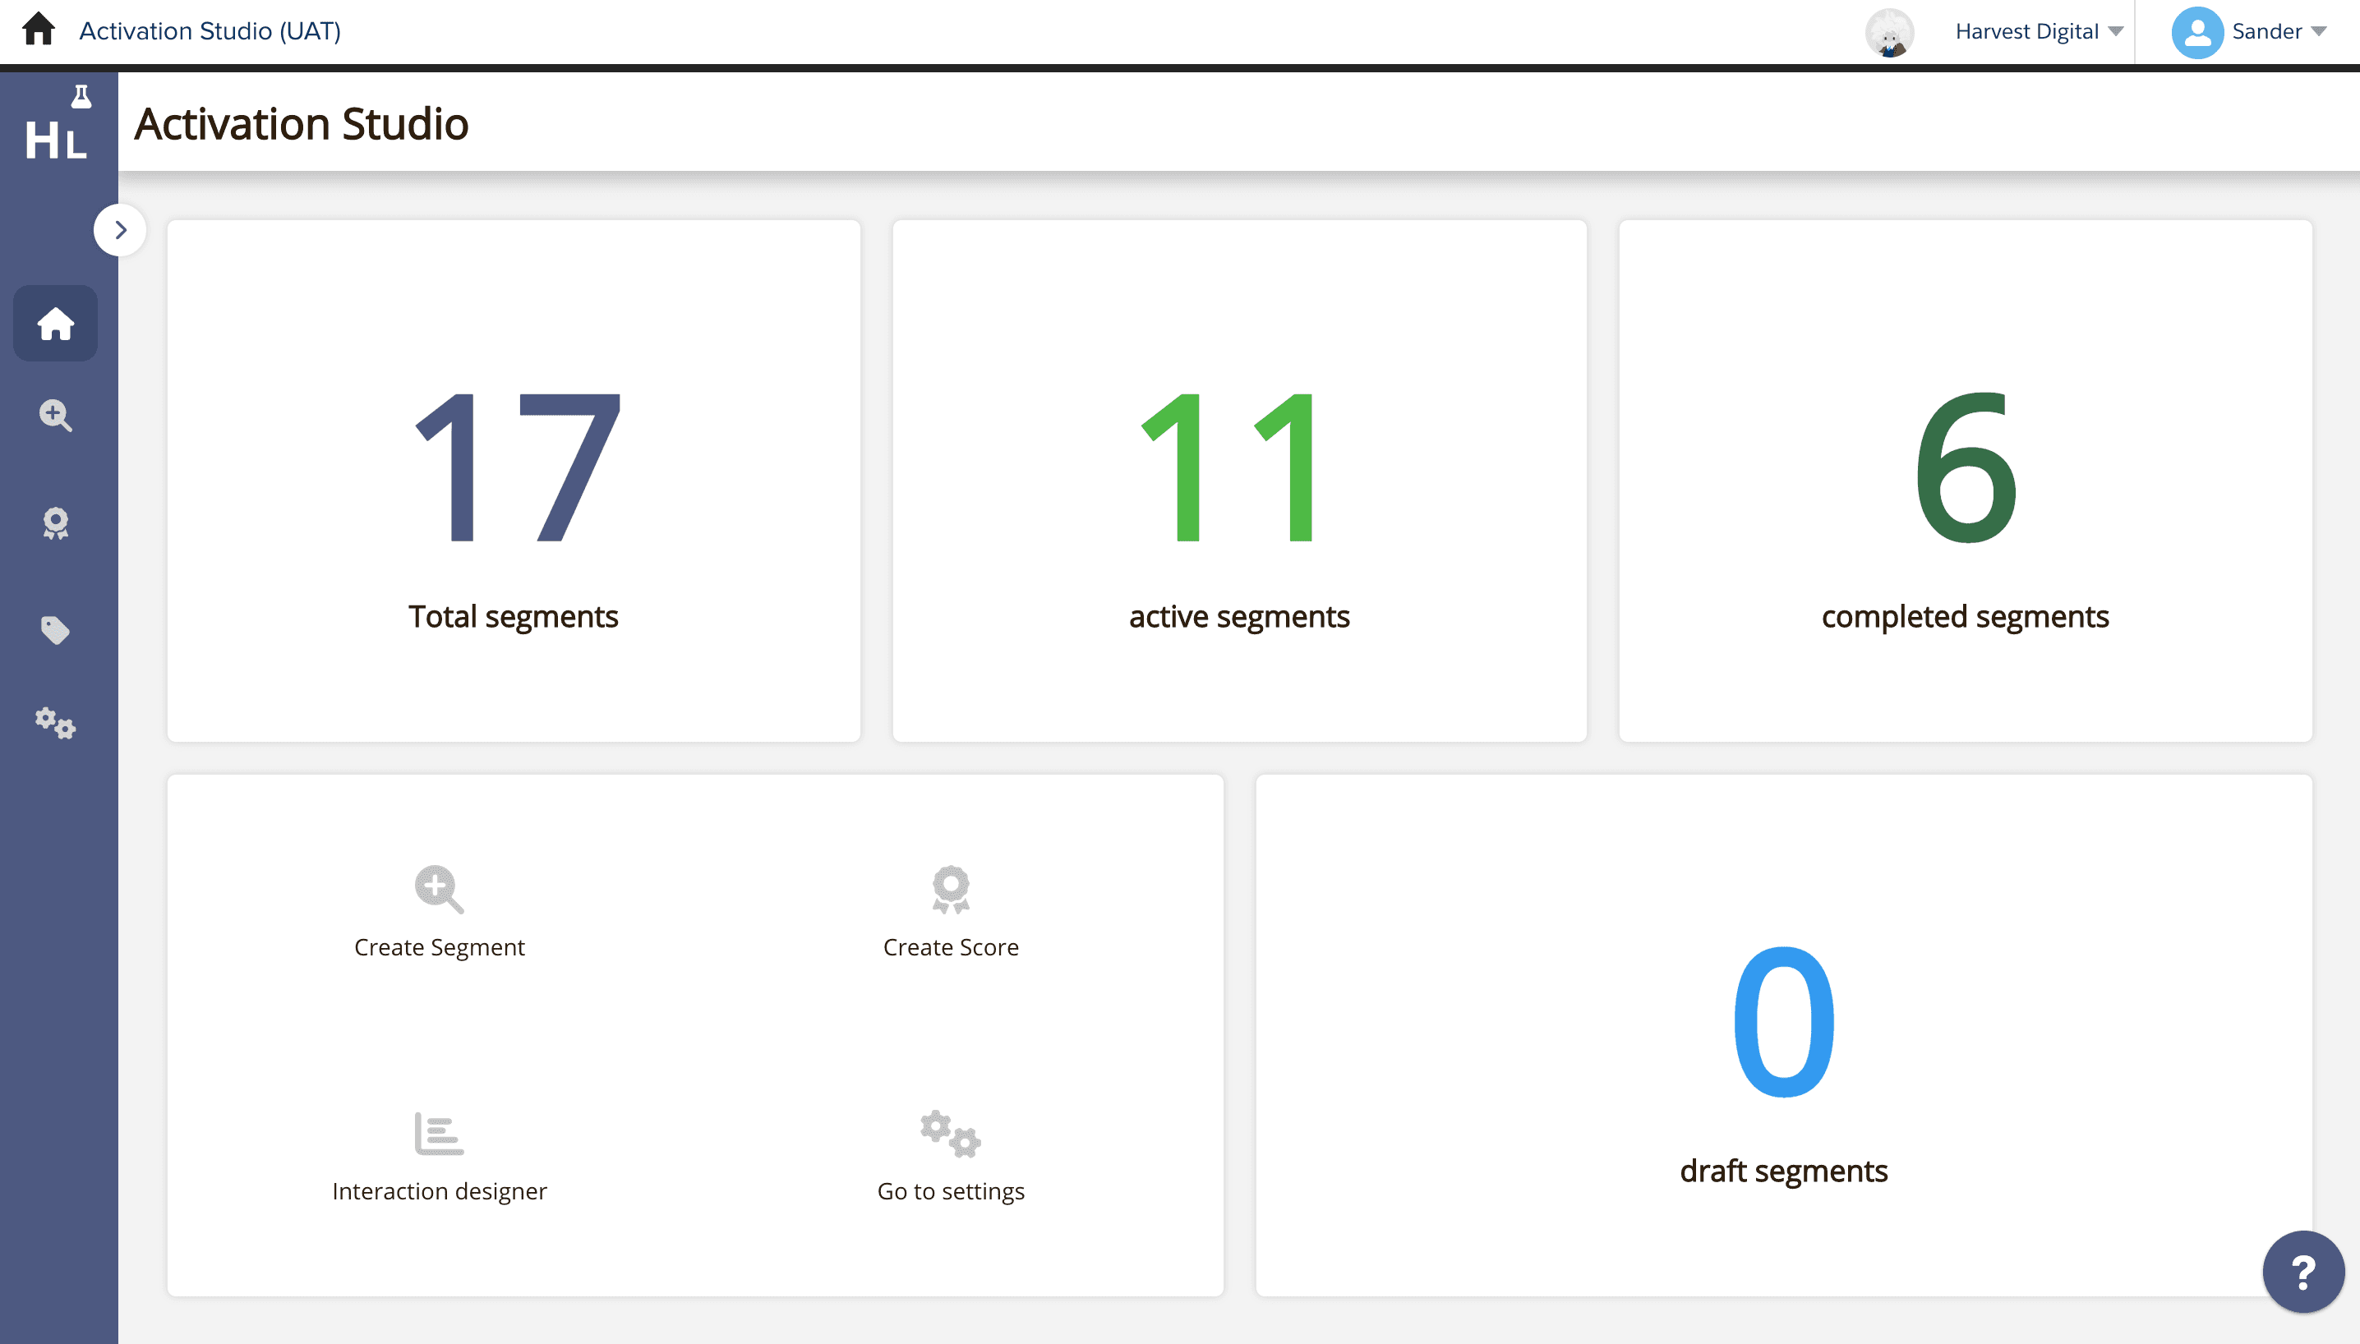Open the Total segments card
2360x1344 pixels.
[x=514, y=480]
